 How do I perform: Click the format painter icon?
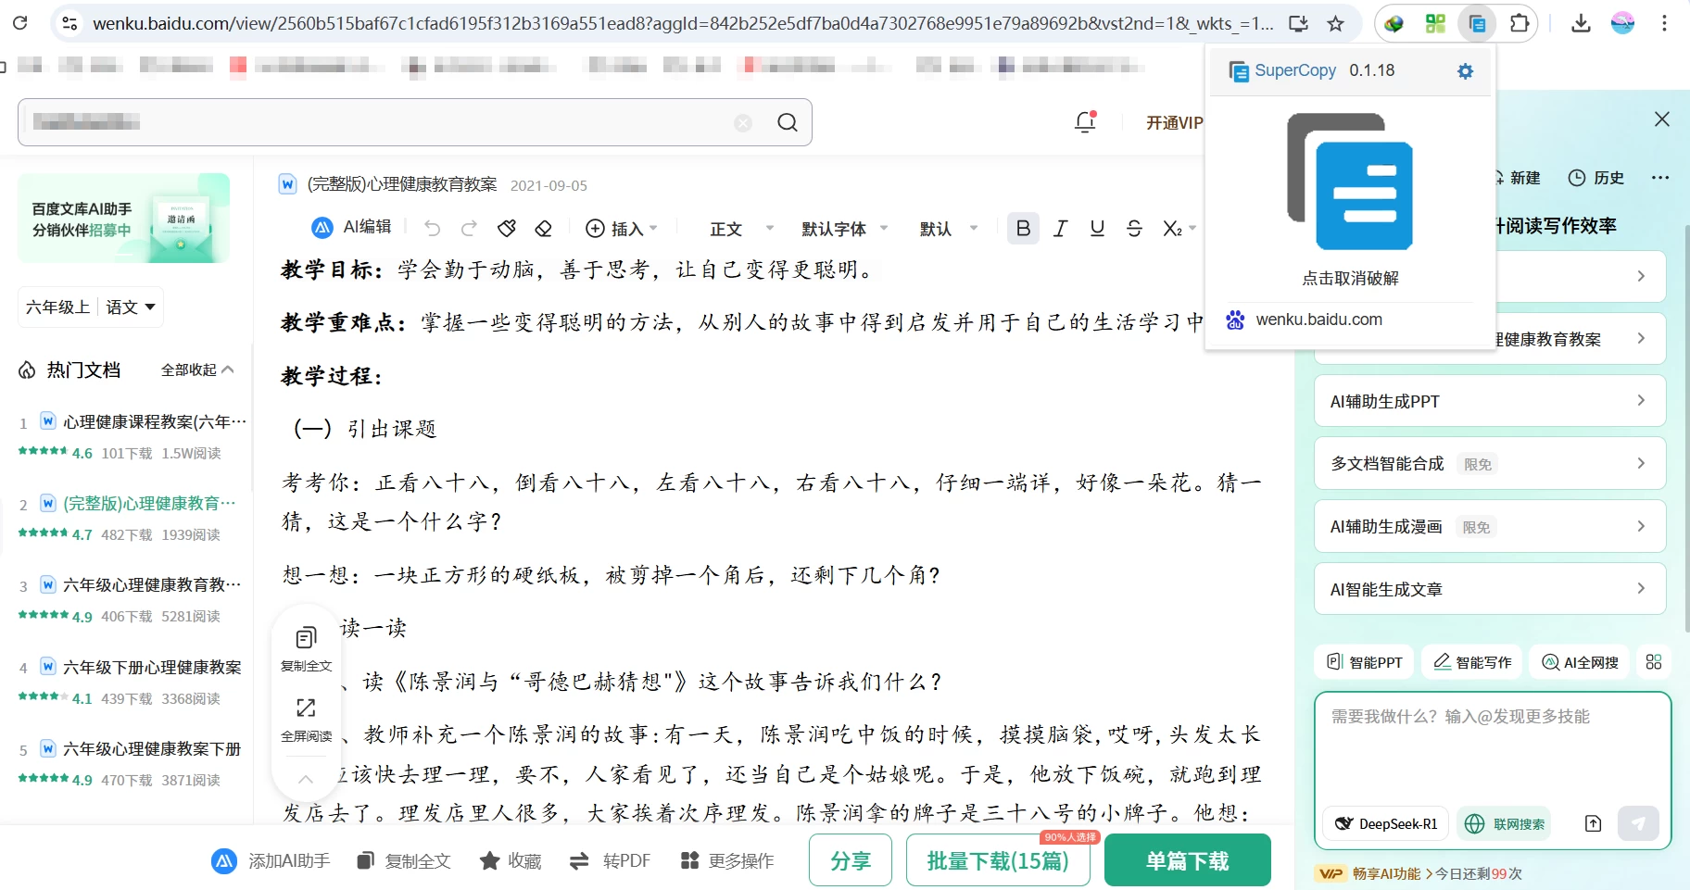coord(506,227)
